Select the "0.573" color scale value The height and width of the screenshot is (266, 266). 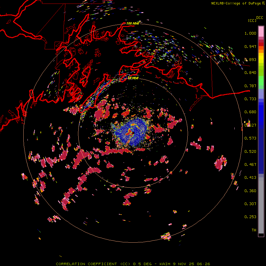(250, 138)
